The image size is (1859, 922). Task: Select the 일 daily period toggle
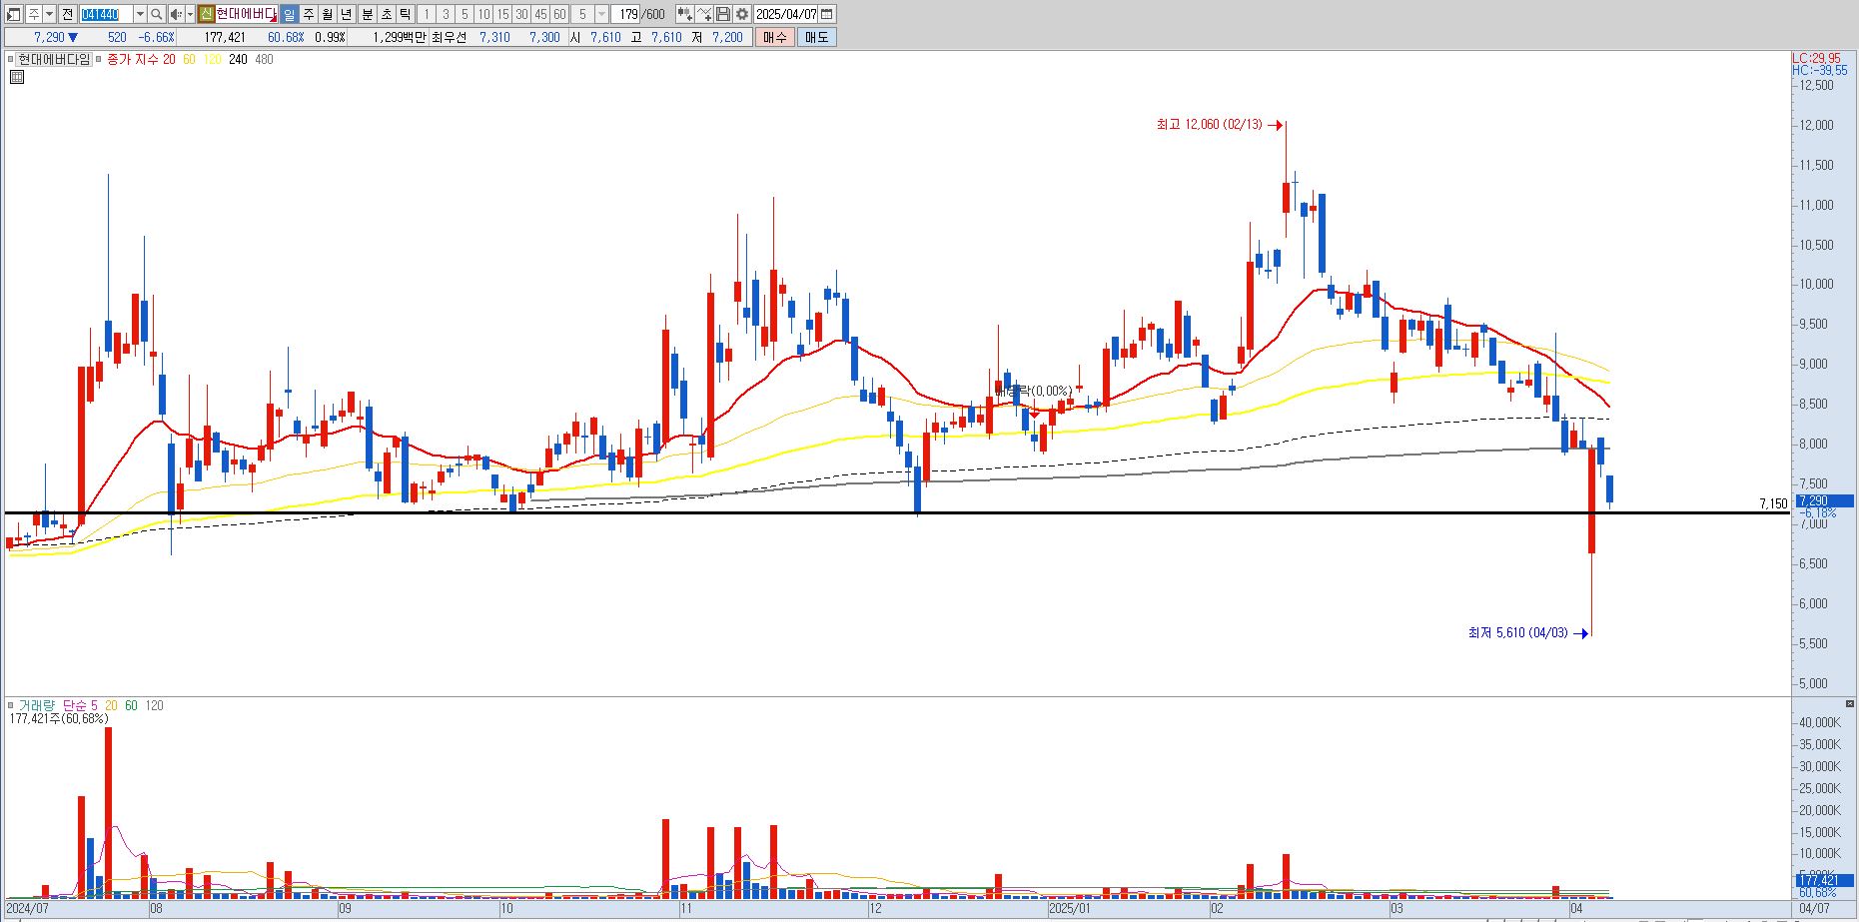(x=289, y=14)
